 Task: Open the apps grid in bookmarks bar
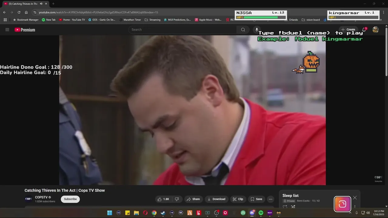pos(5,20)
